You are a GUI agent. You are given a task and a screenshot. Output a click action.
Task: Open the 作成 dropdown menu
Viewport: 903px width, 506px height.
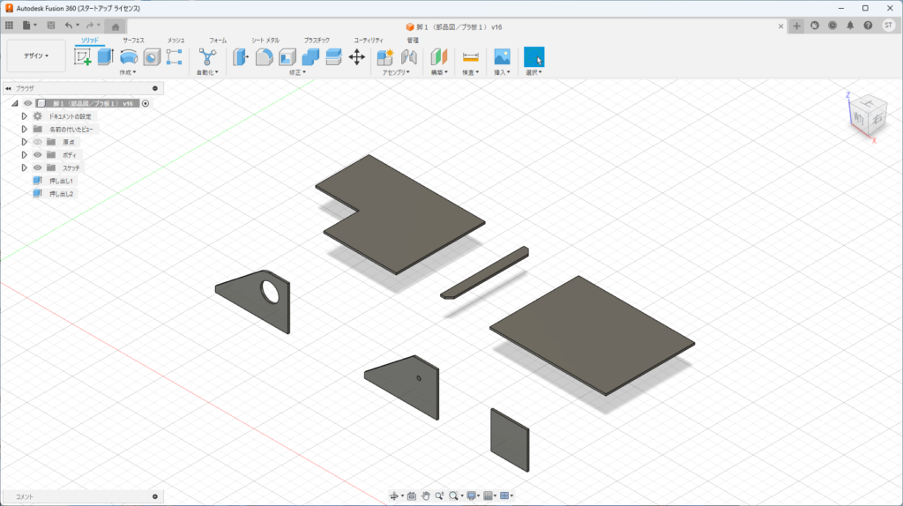coord(128,72)
